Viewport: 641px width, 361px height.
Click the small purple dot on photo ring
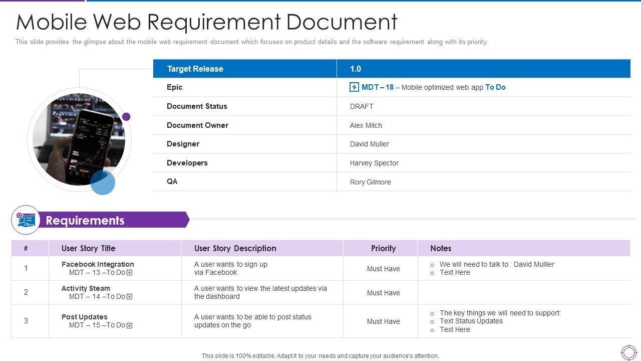126,117
